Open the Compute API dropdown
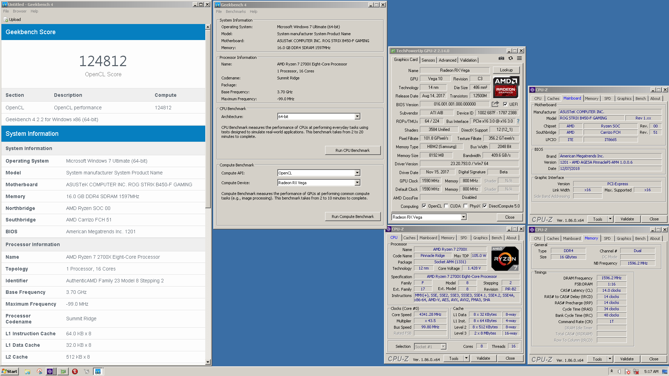The image size is (669, 376). 357,173
